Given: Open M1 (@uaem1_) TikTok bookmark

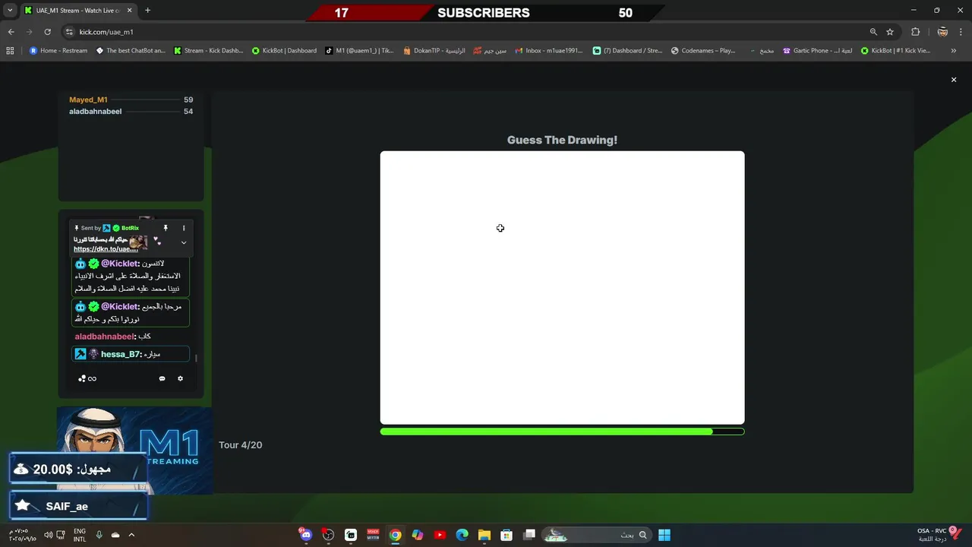Looking at the screenshot, I should [x=359, y=51].
